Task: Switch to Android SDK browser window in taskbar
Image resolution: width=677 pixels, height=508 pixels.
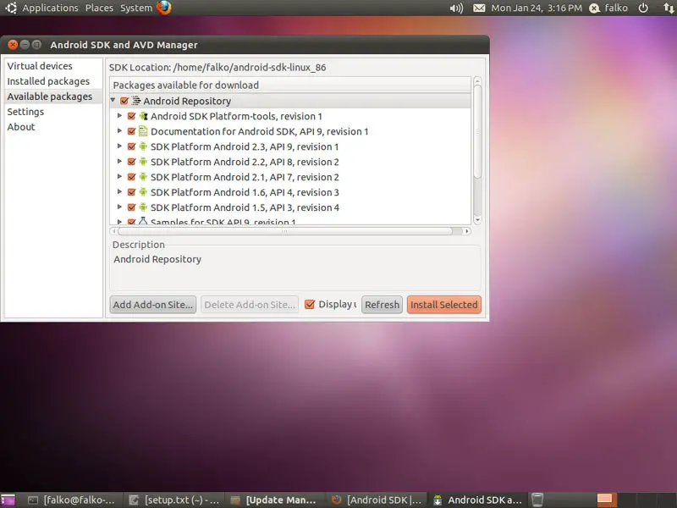Action: coord(376,500)
